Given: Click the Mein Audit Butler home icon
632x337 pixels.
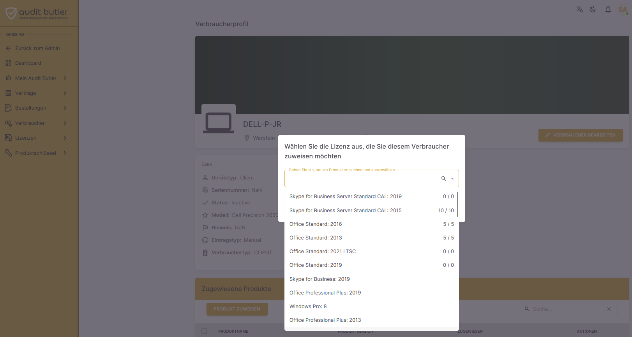Looking at the screenshot, I should [9, 78].
